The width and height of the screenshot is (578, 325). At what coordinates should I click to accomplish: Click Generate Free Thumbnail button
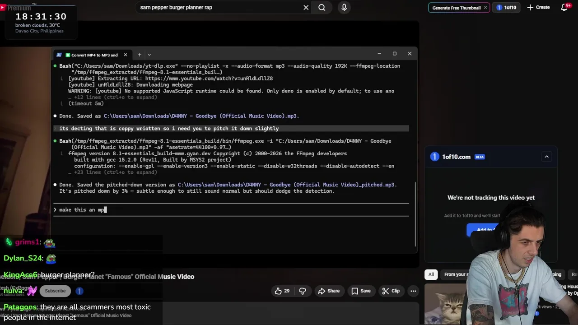(456, 8)
